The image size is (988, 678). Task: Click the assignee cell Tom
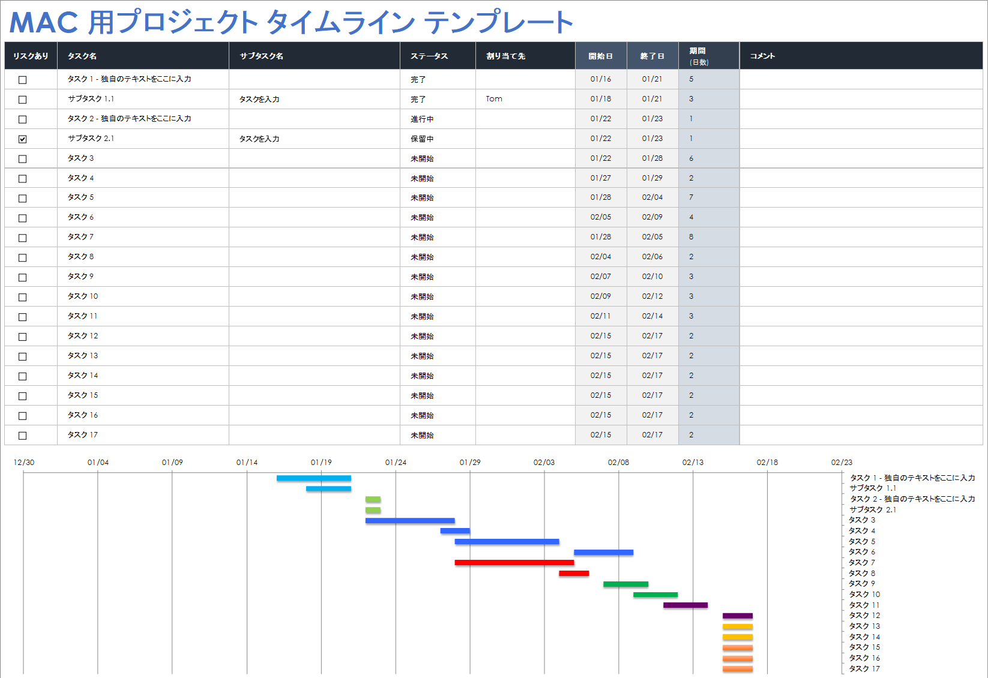(525, 99)
